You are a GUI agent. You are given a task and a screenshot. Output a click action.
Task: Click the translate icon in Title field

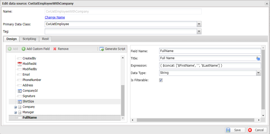pos(258,58)
